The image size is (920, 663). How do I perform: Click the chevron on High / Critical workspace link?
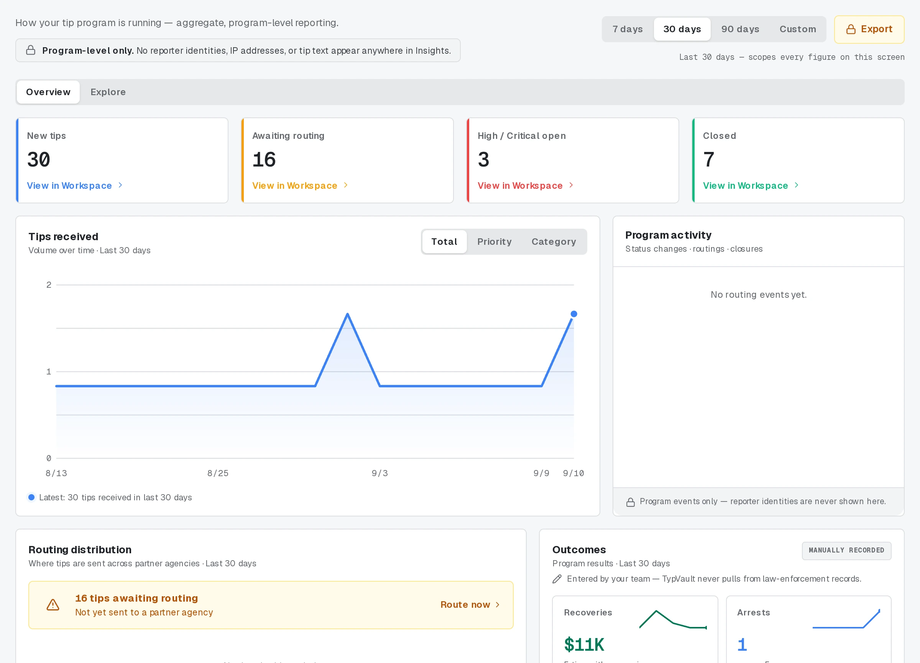(571, 185)
